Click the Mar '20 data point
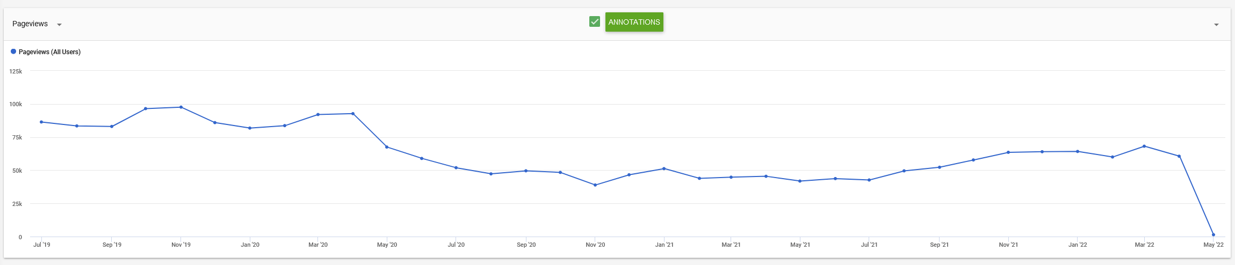Image resolution: width=1235 pixels, height=265 pixels. tap(318, 115)
